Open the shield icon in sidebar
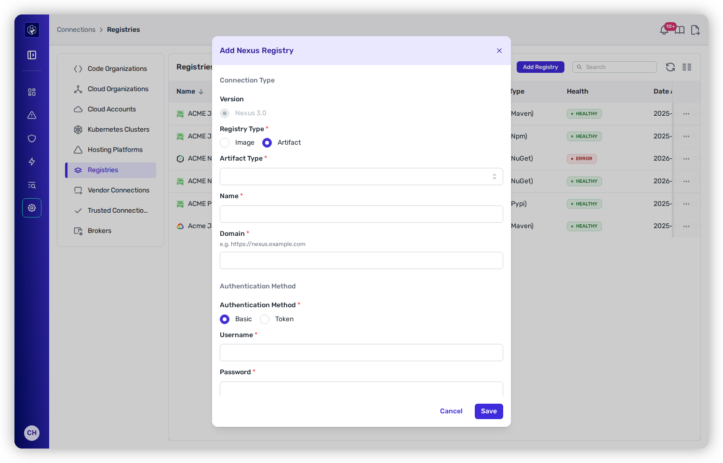This screenshot has width=723, height=463. [x=32, y=138]
